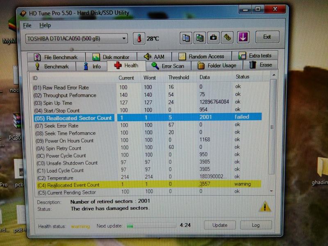This screenshot has height=246, width=328.
Task: Open the options tools icon
Action: 227,37
